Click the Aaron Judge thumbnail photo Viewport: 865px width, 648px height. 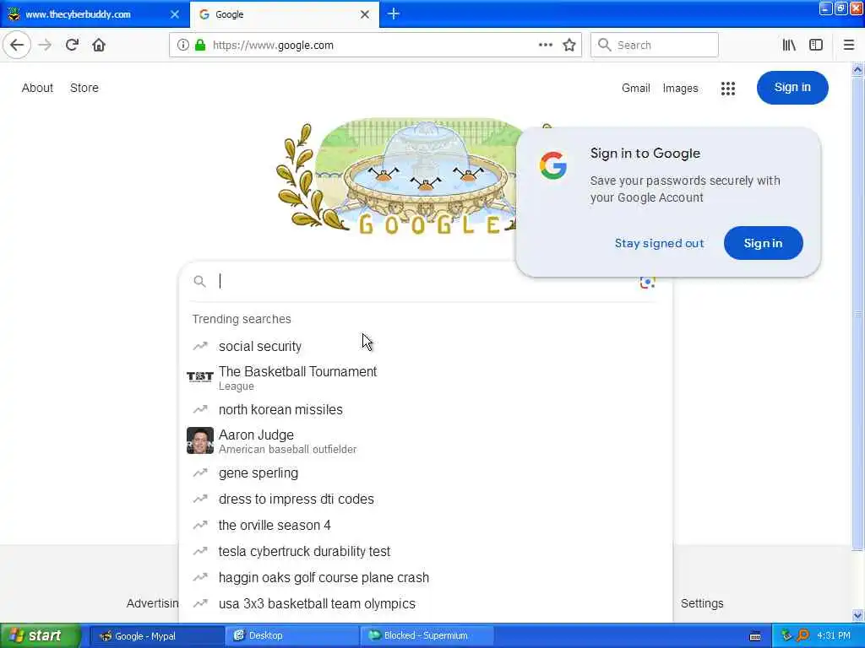pos(199,440)
